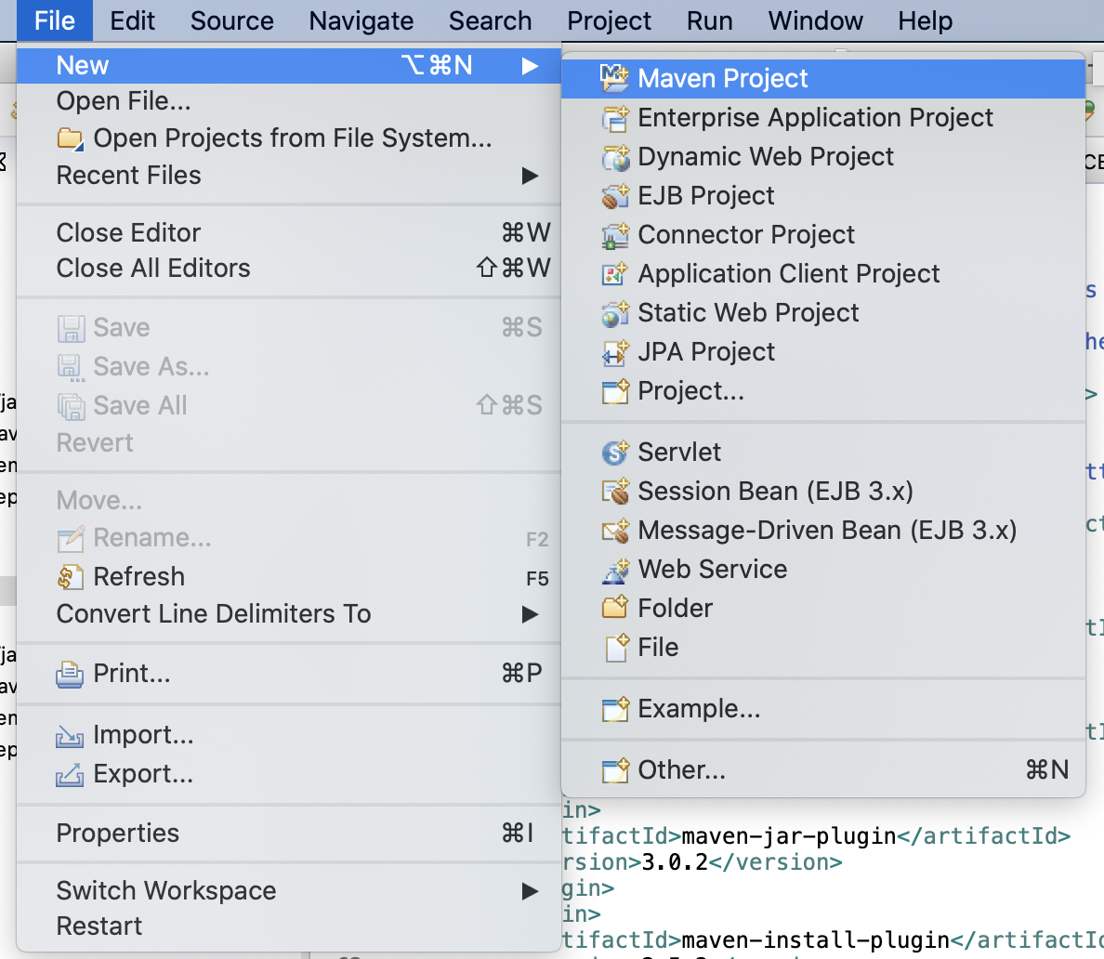Open the Project menu
The image size is (1104, 959).
point(609,20)
